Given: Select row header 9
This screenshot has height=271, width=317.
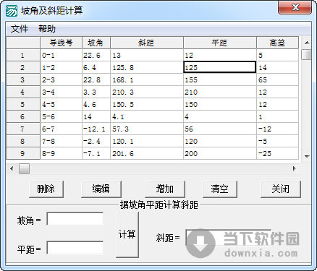Looking at the screenshot, I should pyautogui.click(x=23, y=154).
